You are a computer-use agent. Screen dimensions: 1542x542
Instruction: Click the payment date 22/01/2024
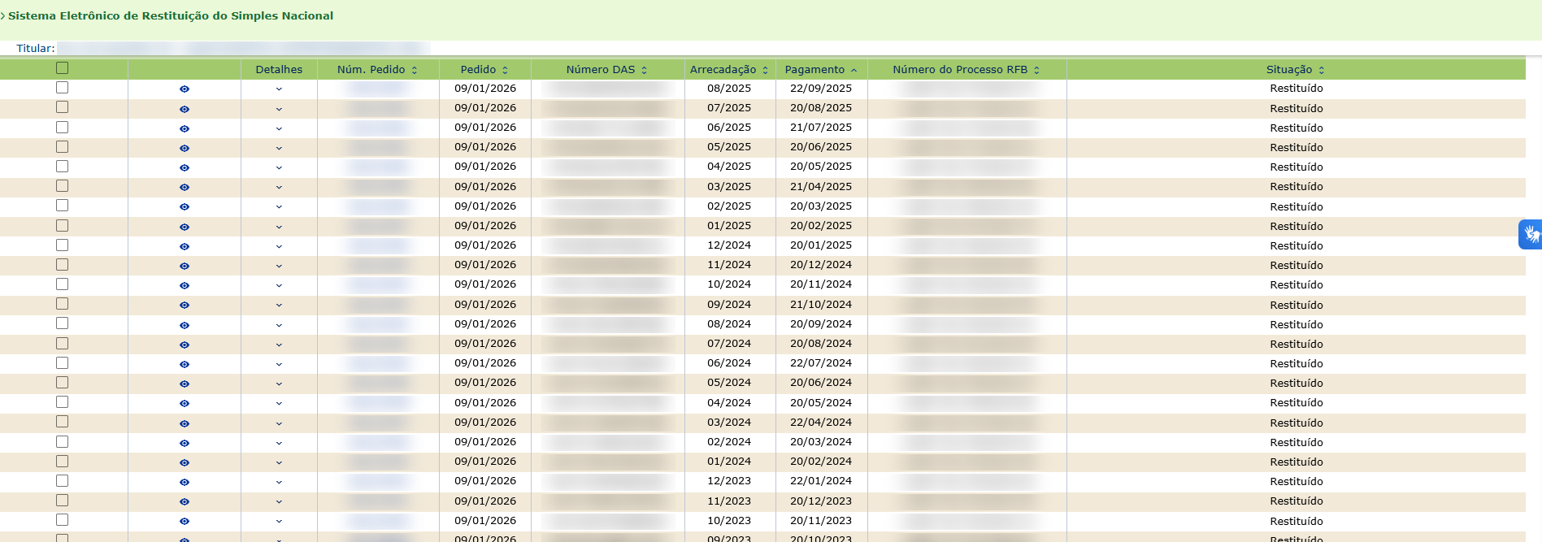pos(821,481)
